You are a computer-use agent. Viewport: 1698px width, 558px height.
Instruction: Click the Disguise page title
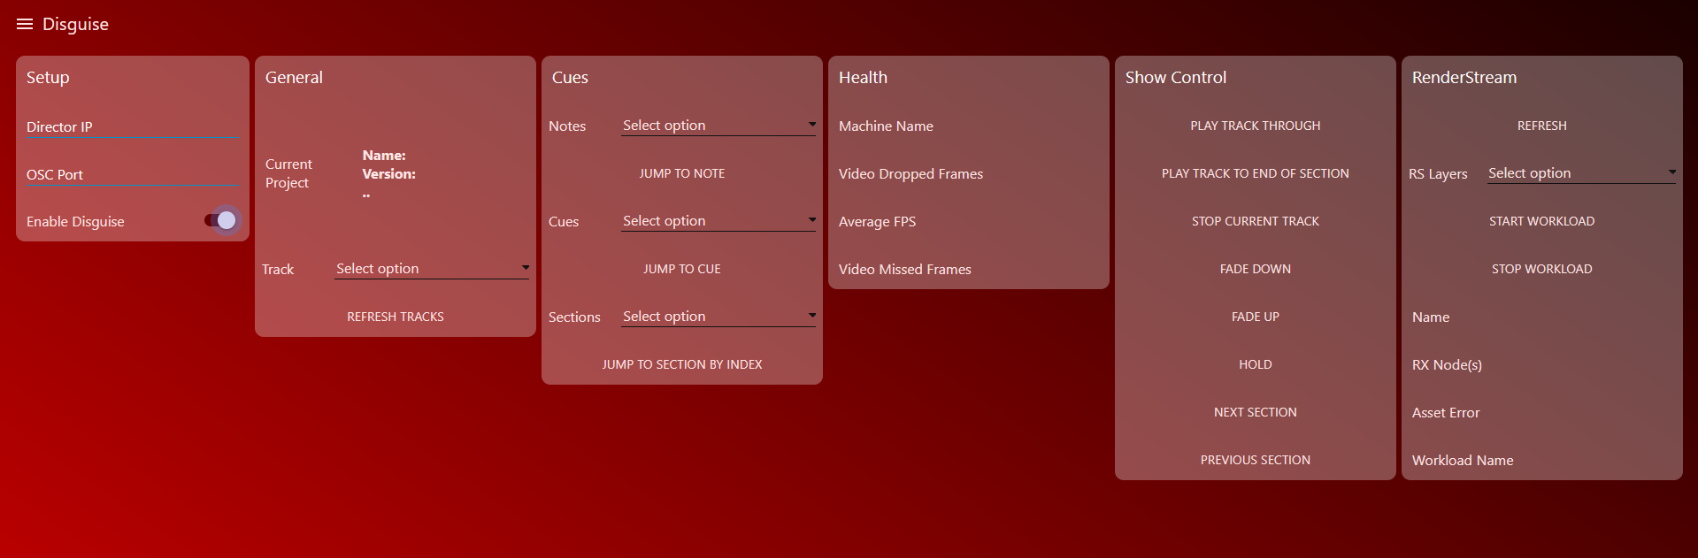(x=75, y=24)
